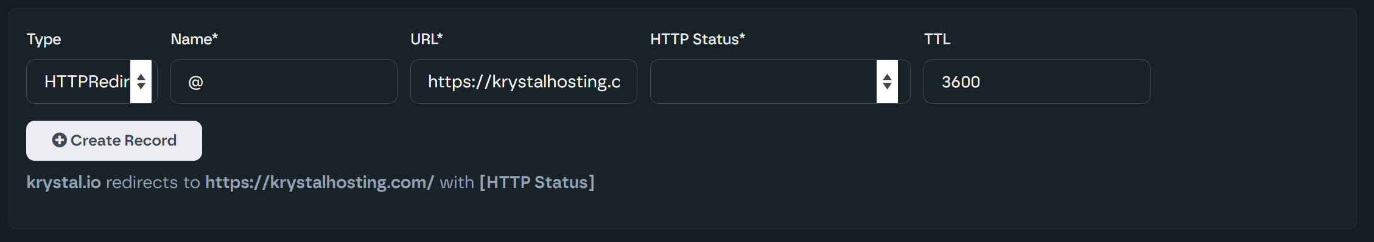1374x242 pixels.
Task: Focus the TTL field showing 3600
Action: click(1037, 81)
